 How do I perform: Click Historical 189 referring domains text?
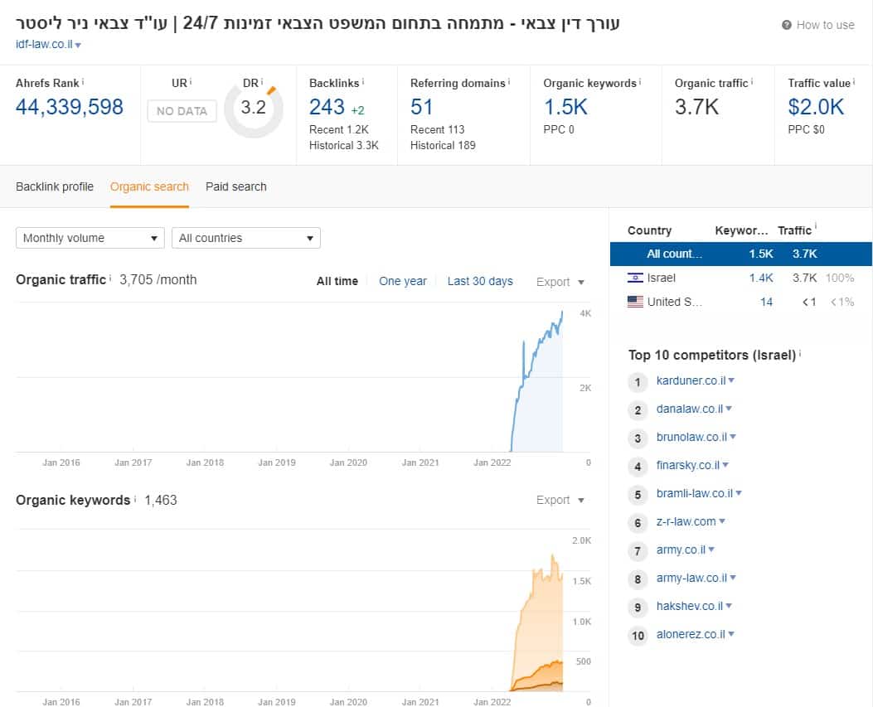[x=443, y=145]
